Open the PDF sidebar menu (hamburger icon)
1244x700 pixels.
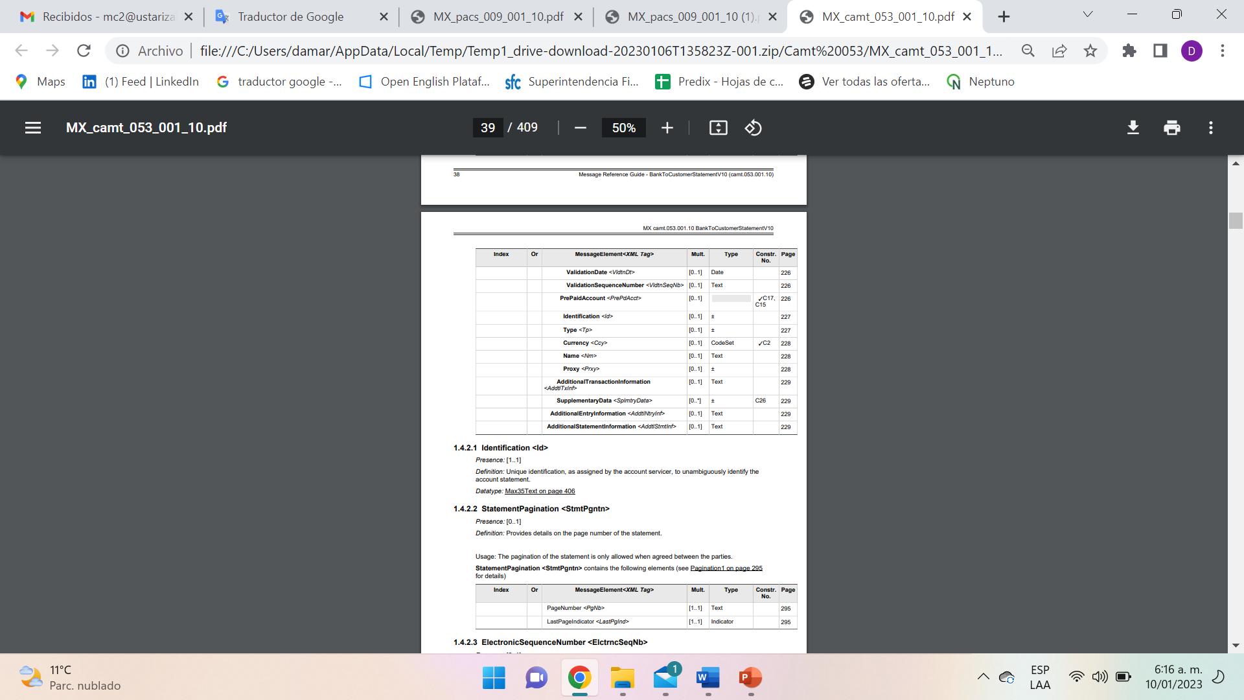(33, 128)
